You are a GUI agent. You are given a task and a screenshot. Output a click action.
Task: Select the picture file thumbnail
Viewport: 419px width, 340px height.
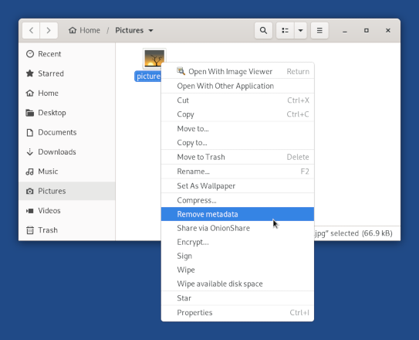(x=154, y=58)
